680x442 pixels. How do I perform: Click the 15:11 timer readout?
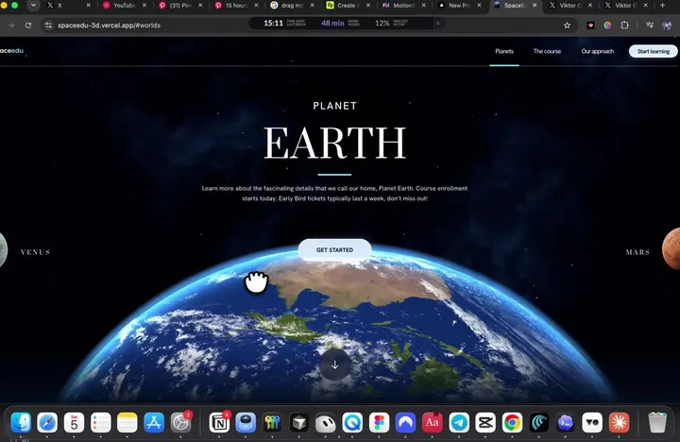pos(273,23)
